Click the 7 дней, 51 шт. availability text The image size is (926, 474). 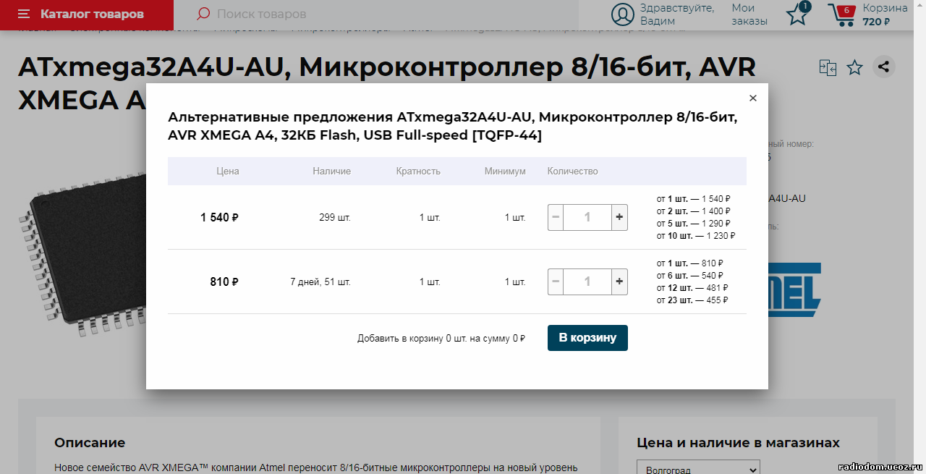point(320,282)
